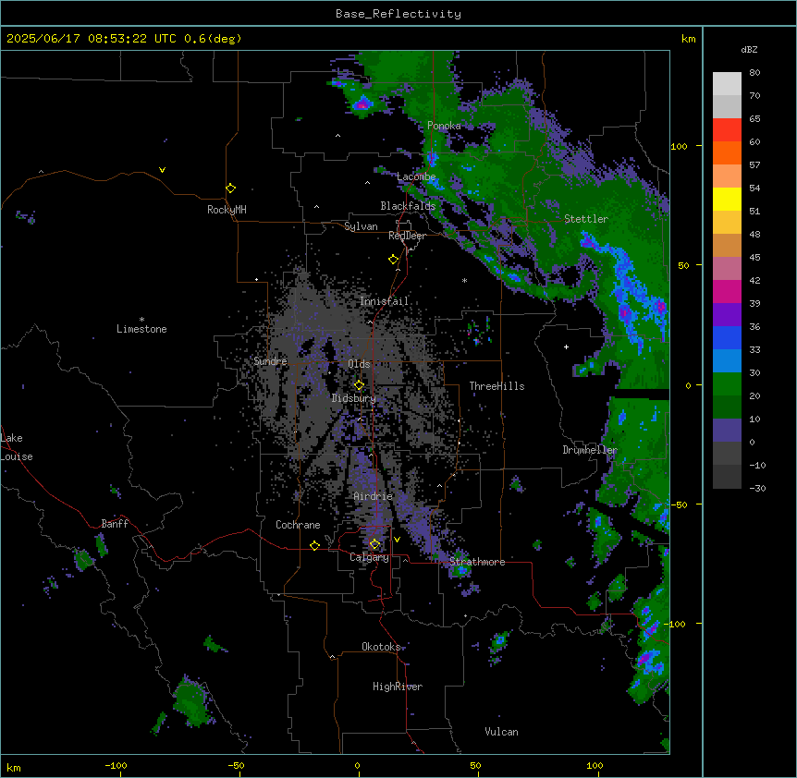Click the -50 tick on horizontal axis

[x=236, y=765]
